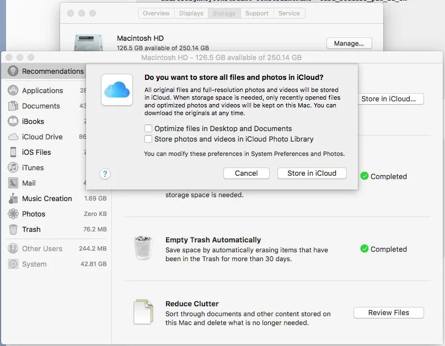Click the iTunes music note icon
Image resolution: width=445 pixels, height=346 pixels.
click(13, 167)
